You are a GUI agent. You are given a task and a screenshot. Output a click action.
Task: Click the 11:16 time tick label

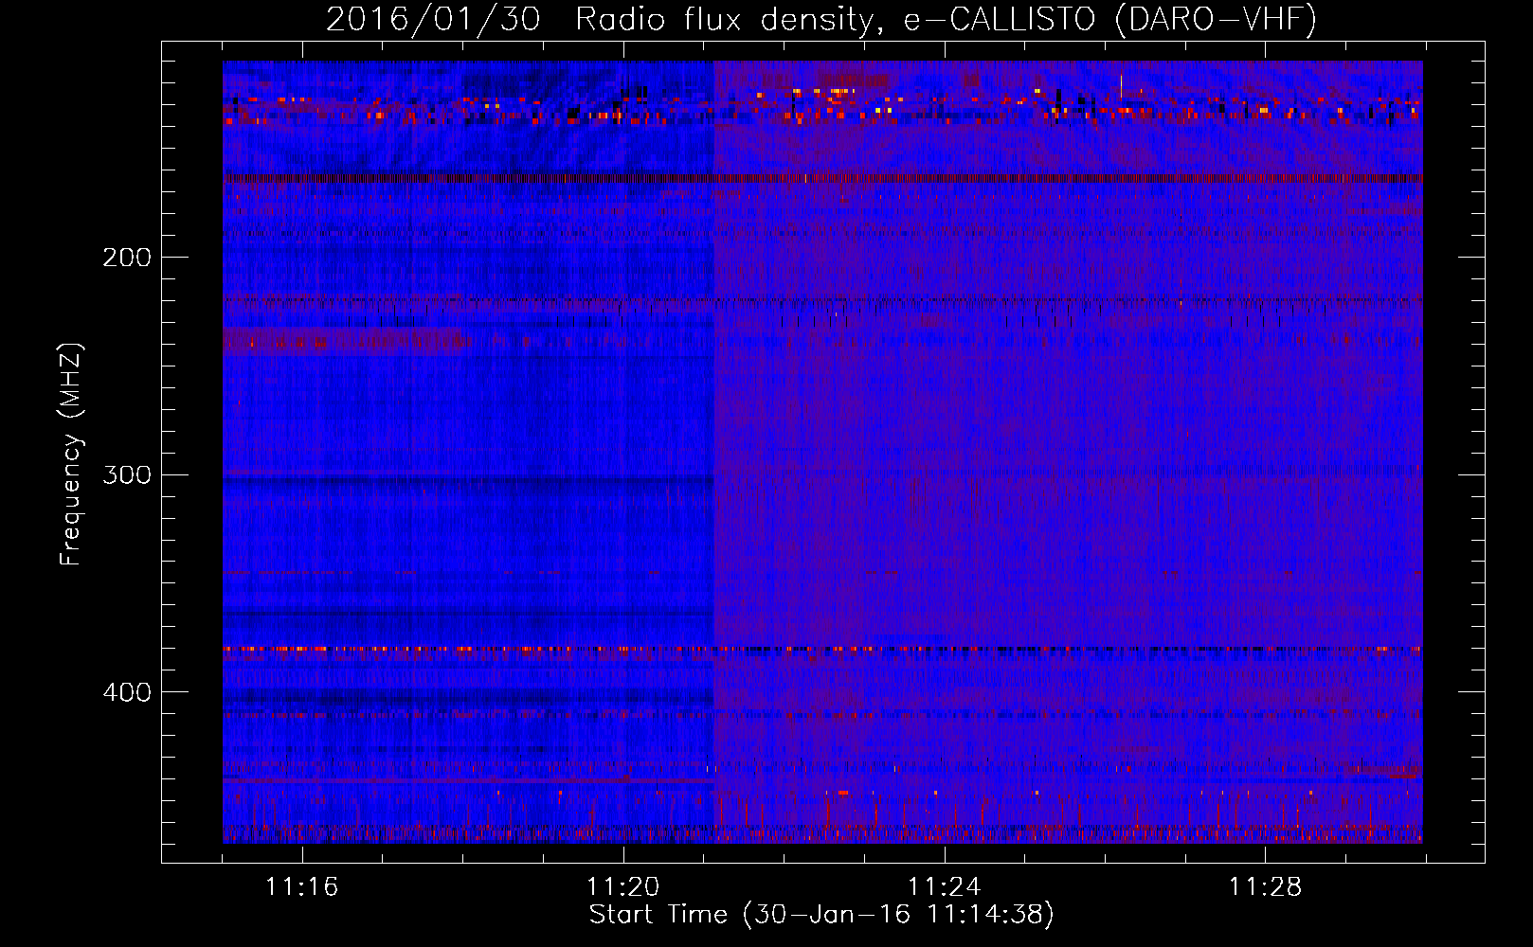(301, 887)
